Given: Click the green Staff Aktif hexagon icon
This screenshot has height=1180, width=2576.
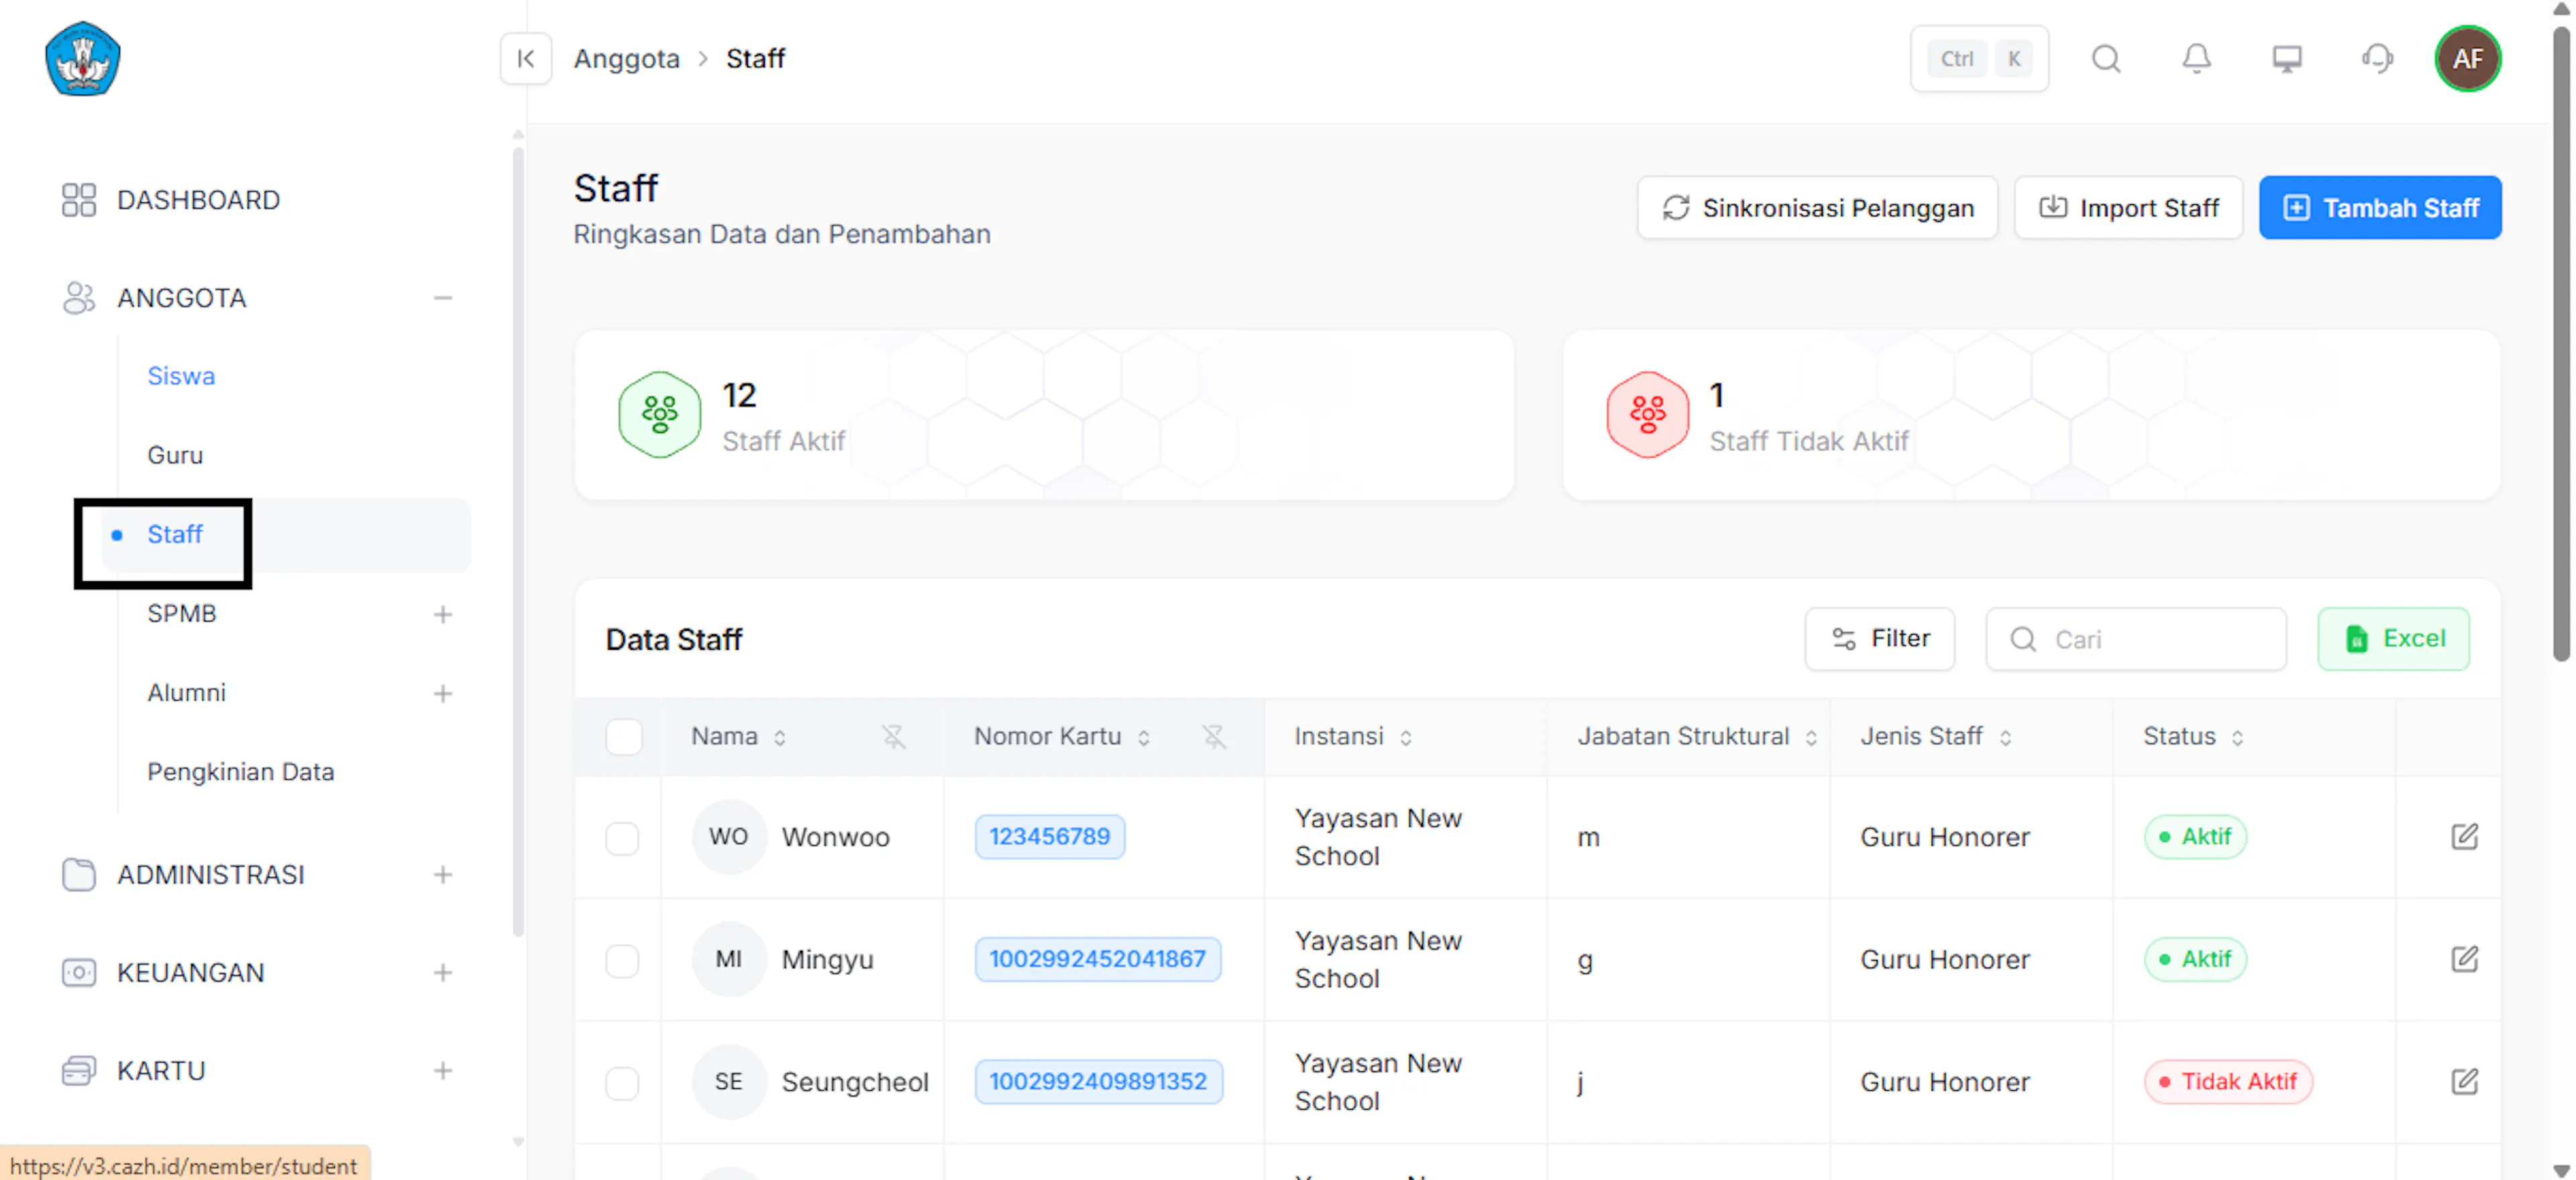Looking at the screenshot, I should point(659,414).
